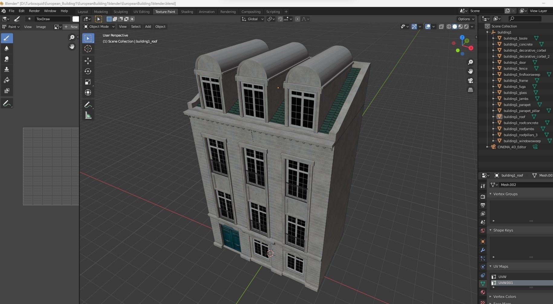Switch to the UV Editing workspace tab
Image resolution: width=553 pixels, height=304 pixels.
tap(142, 12)
